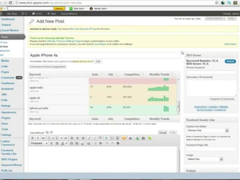
Task: Align text center in the editor
Action: pyautogui.click(x=77, y=138)
